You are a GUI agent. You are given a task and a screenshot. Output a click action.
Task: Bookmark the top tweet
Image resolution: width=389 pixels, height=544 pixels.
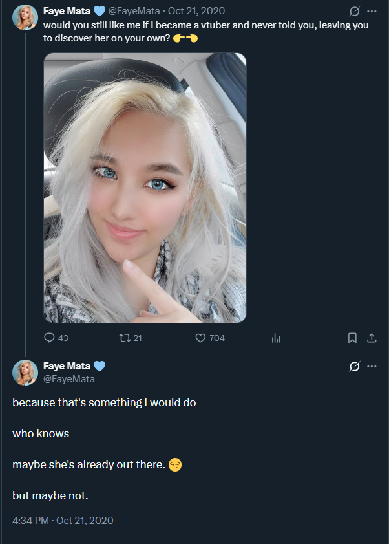click(x=352, y=338)
